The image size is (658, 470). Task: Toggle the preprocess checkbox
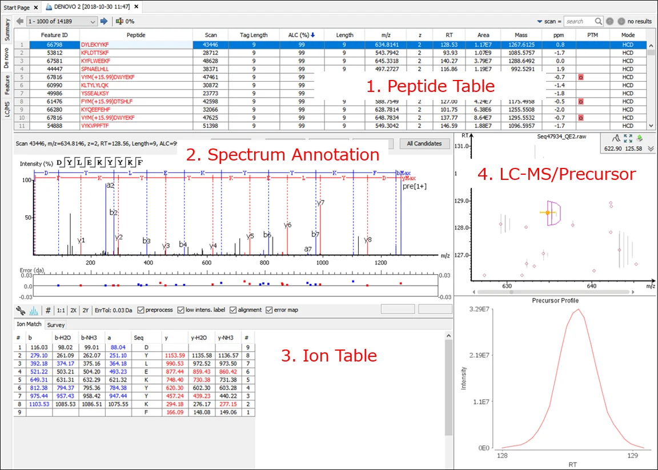tap(141, 310)
